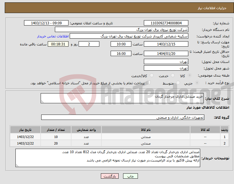Select the کالا radio button
This screenshot has width=234, height=184.
190,75
